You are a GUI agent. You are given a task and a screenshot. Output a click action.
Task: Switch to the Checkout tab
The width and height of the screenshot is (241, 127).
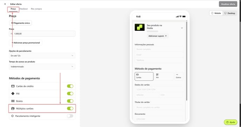(23, 9)
